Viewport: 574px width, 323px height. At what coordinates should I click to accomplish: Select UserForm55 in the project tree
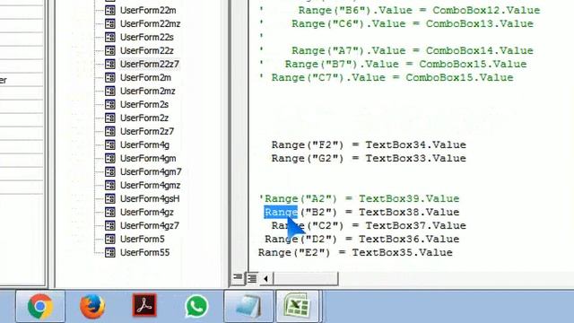[x=144, y=252]
